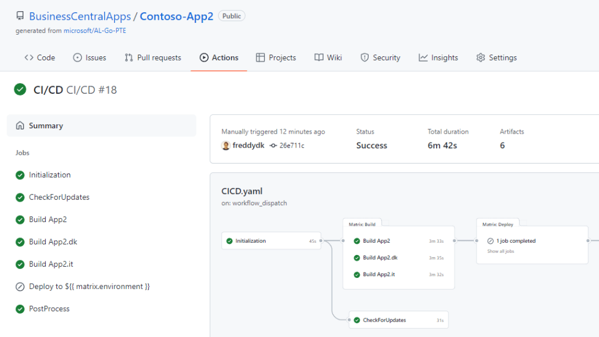The height and width of the screenshot is (337, 599).
Task: Click the Build App2.it node in graph
Action: pyautogui.click(x=378, y=274)
